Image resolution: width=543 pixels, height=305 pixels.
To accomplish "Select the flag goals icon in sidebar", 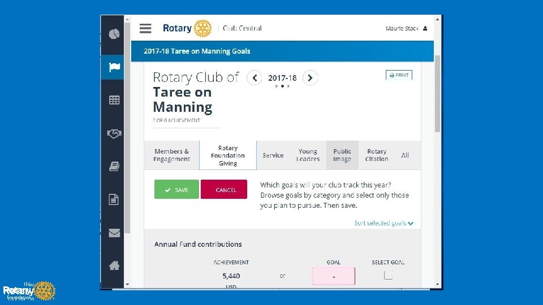I will [x=114, y=67].
